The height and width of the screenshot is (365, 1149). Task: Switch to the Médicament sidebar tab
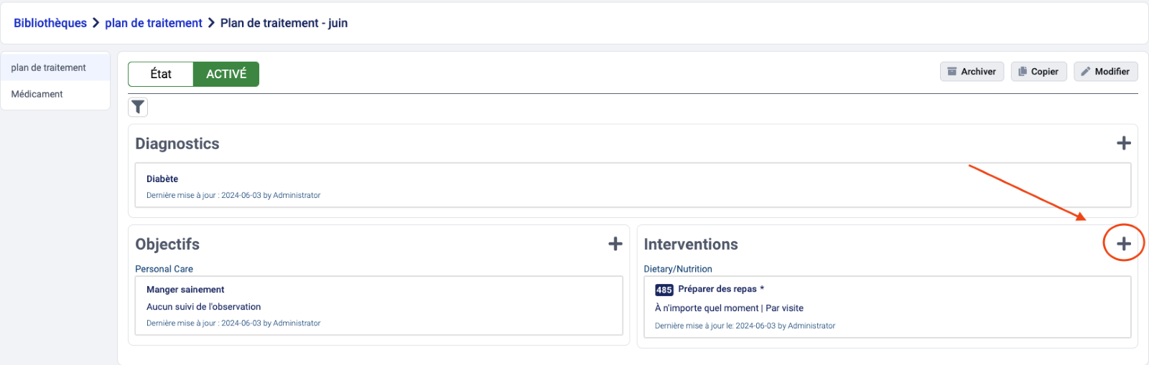pyautogui.click(x=37, y=94)
